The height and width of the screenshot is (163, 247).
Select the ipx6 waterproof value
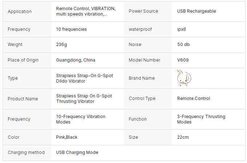click(x=182, y=29)
